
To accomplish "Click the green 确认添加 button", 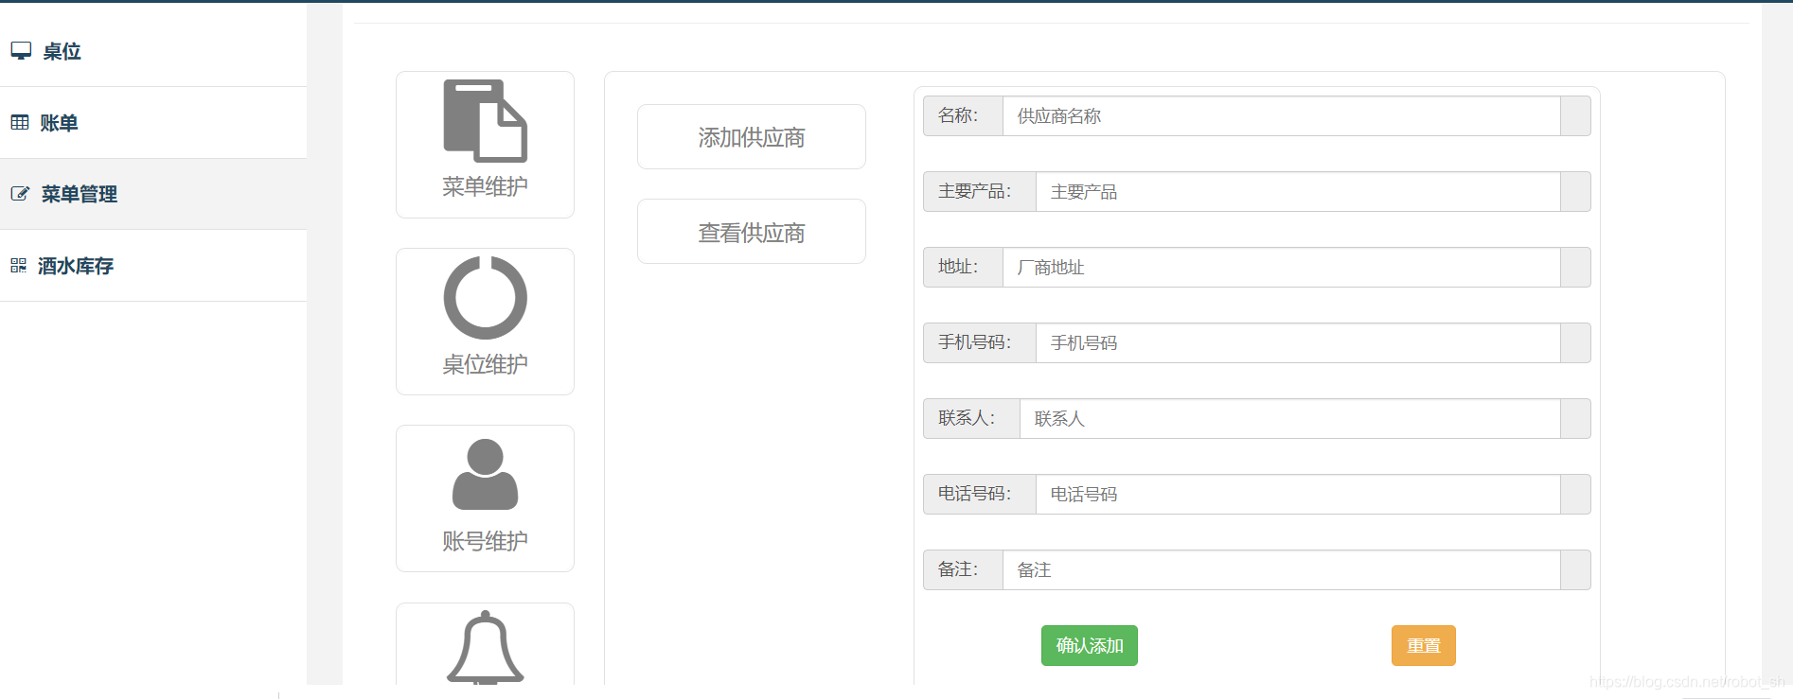I will [x=1090, y=645].
